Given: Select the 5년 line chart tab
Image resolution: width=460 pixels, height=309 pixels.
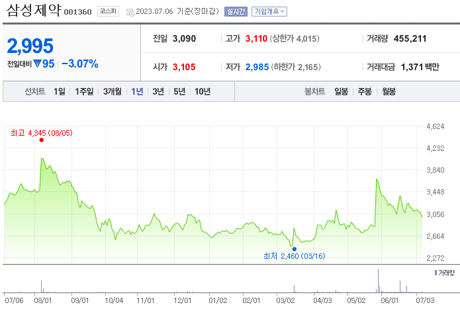Looking at the screenshot, I should 179,91.
